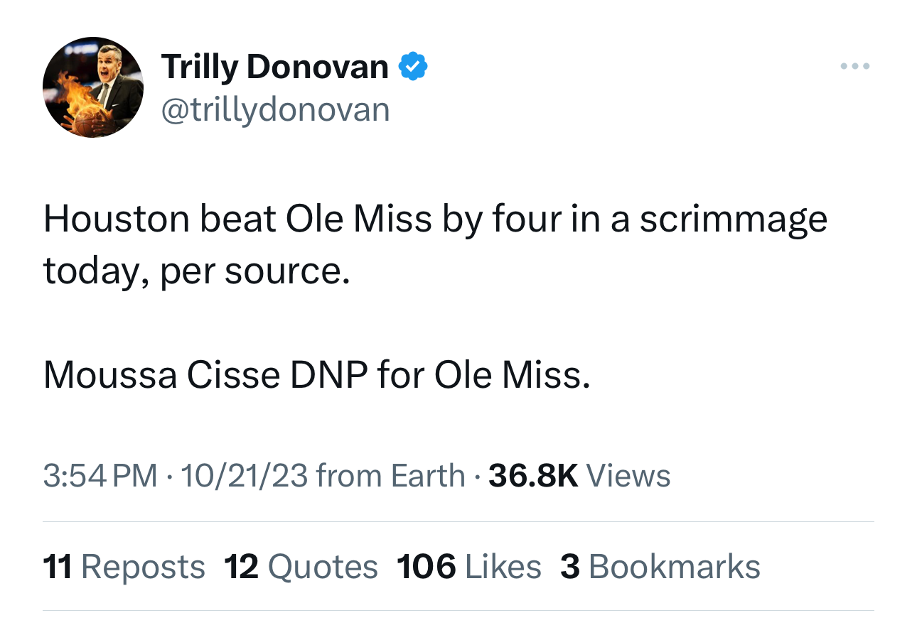Click the 3:54 PM timestamp
Screen dimensions: 917x630
[100, 475]
